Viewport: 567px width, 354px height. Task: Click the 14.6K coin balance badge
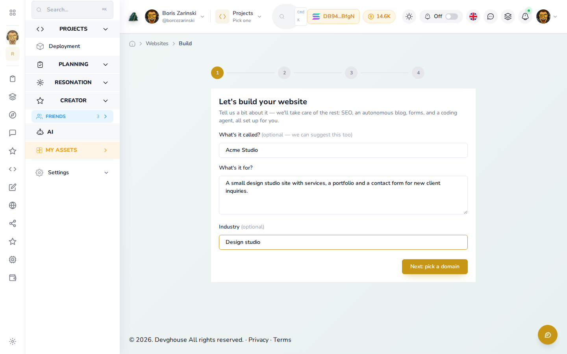coord(379,17)
